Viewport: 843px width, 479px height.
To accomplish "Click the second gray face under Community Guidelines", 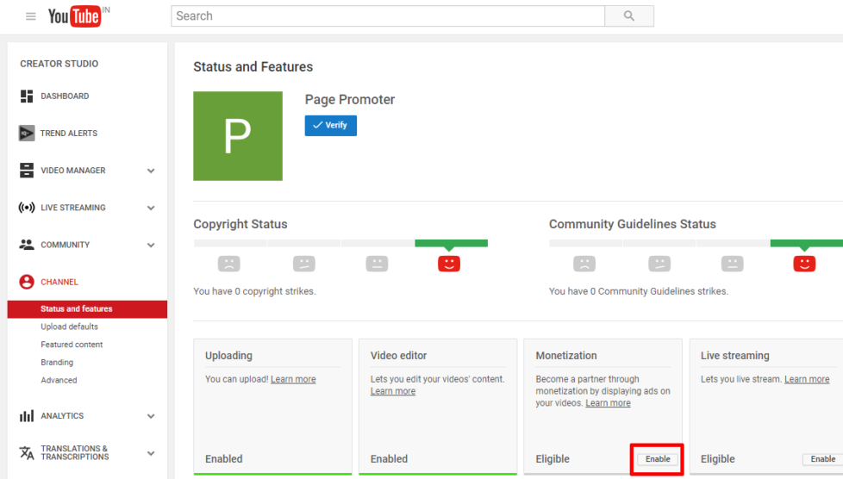I will 659,264.
